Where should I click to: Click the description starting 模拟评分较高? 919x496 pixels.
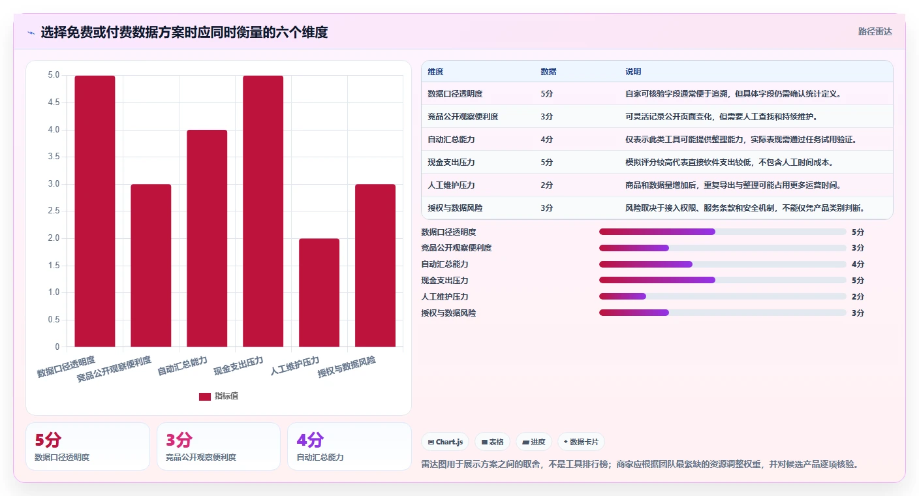tap(729, 163)
